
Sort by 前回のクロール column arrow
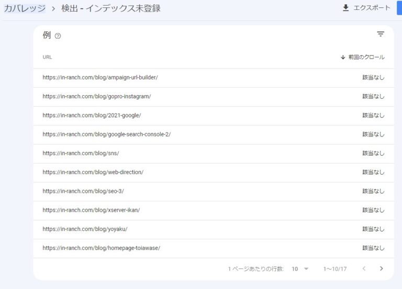point(343,57)
